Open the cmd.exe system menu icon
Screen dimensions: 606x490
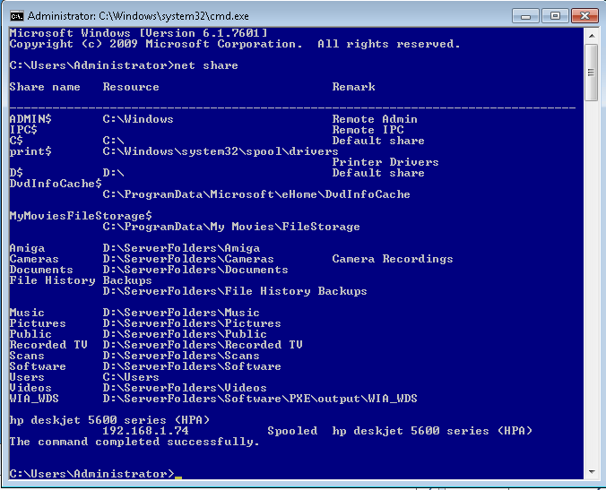tap(16, 16)
